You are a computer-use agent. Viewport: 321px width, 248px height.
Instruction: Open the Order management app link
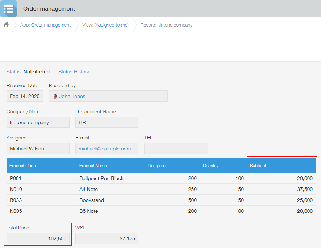tap(51, 25)
